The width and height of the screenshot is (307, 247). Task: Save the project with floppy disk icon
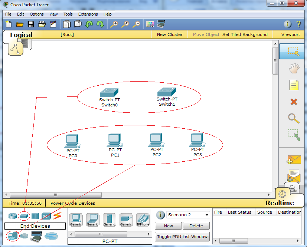31,24
